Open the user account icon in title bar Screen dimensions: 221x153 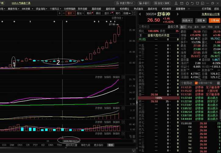point(176,3)
